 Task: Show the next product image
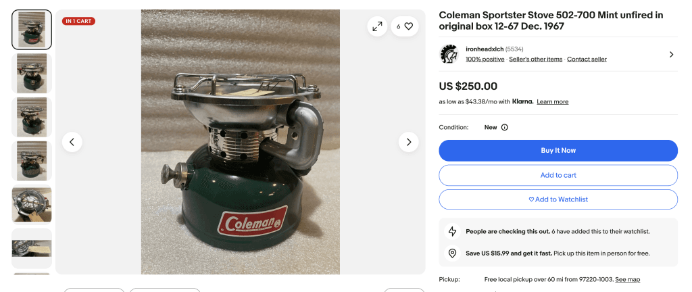[408, 142]
